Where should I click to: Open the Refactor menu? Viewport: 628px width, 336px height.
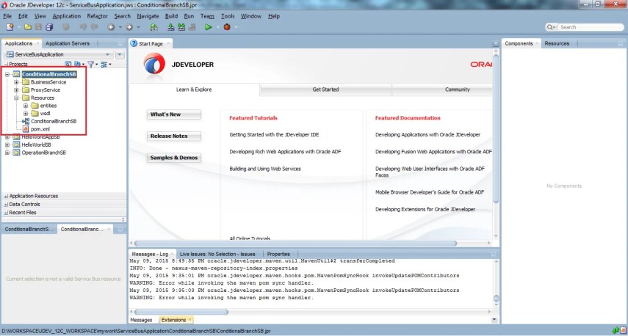pos(98,16)
